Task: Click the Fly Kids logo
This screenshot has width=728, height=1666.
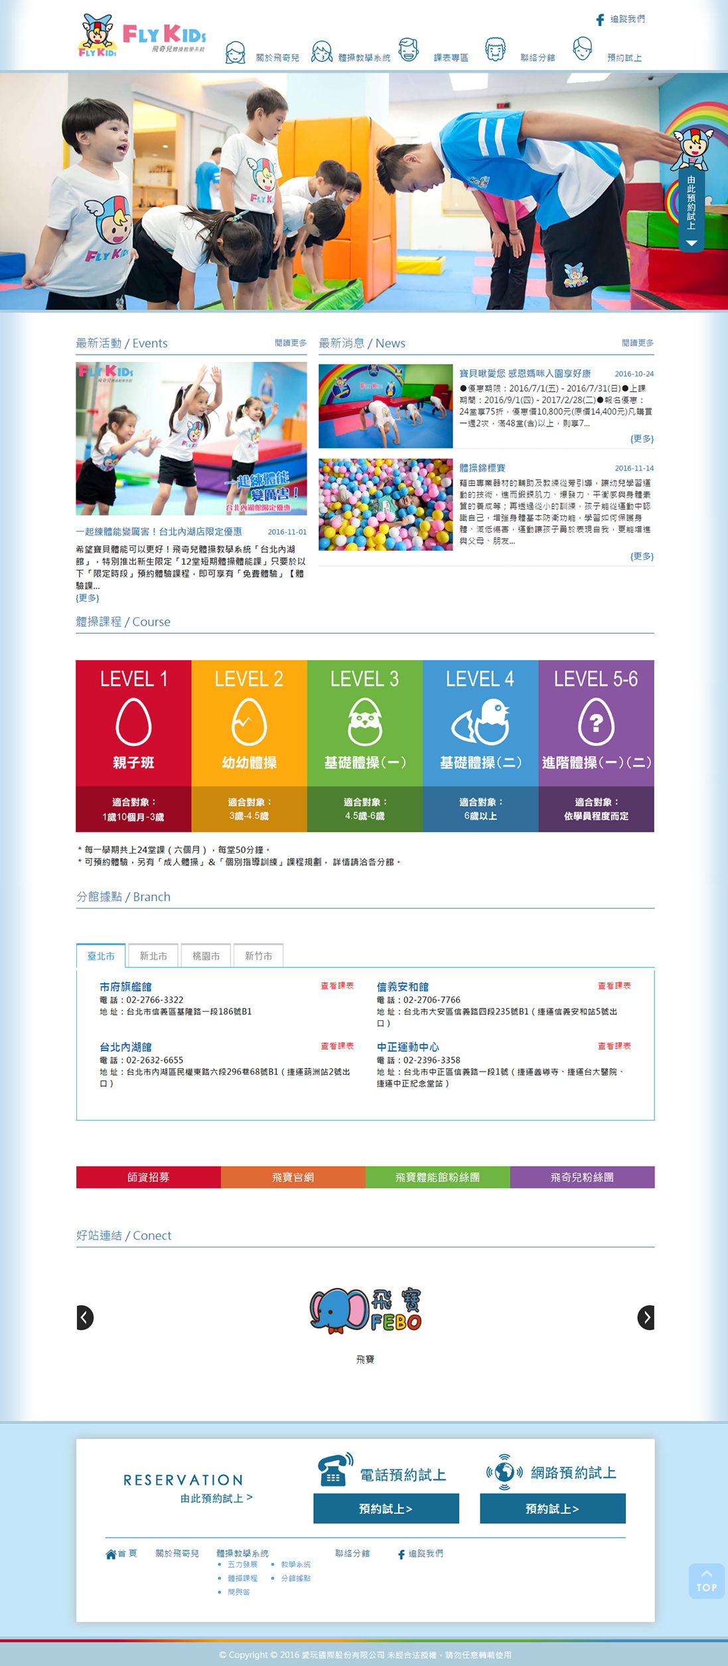Action: pos(141,35)
